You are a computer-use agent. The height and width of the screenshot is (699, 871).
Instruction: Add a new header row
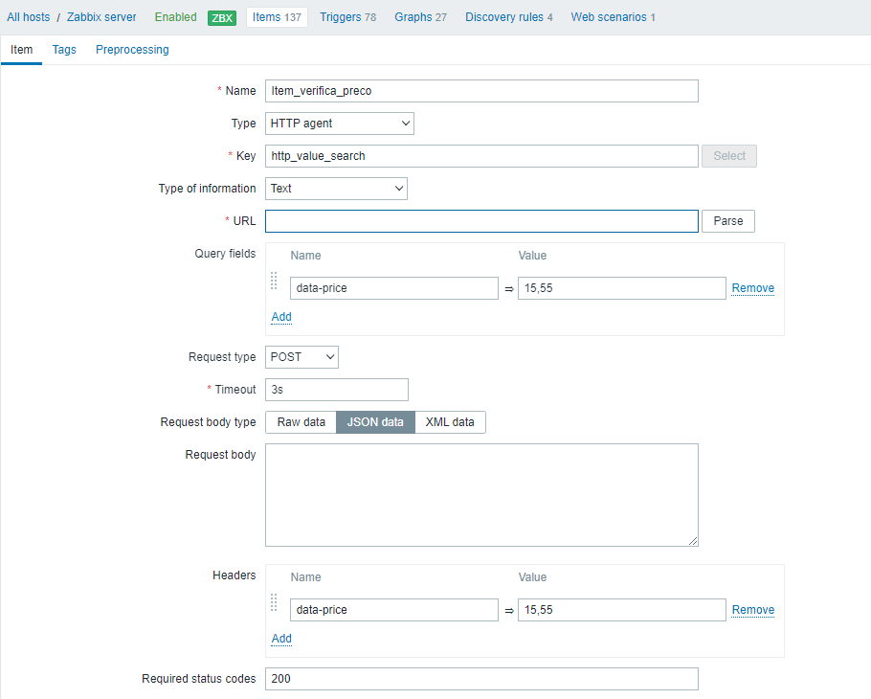(x=281, y=639)
